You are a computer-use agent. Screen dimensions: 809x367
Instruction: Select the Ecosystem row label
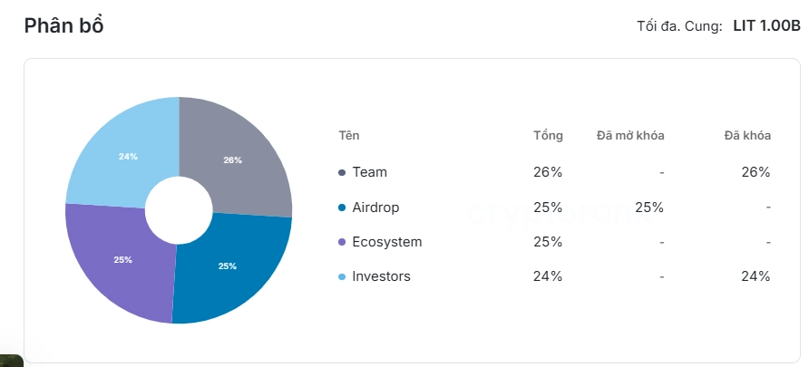point(386,242)
